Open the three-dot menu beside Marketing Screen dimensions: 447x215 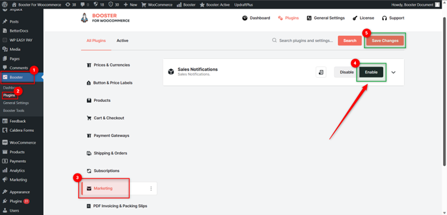click(151, 189)
